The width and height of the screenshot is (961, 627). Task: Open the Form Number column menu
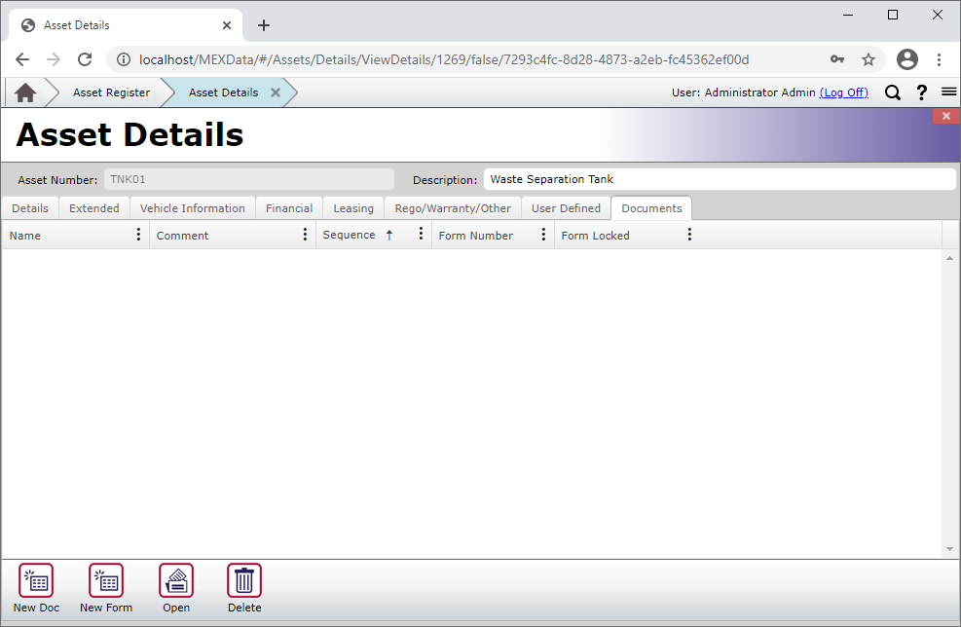click(543, 235)
